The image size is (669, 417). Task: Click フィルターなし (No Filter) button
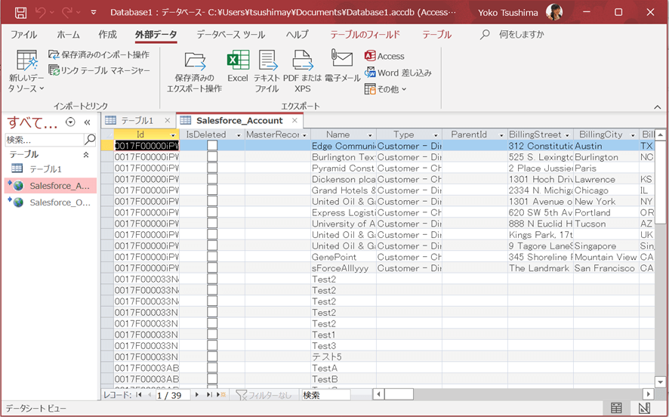(x=264, y=394)
